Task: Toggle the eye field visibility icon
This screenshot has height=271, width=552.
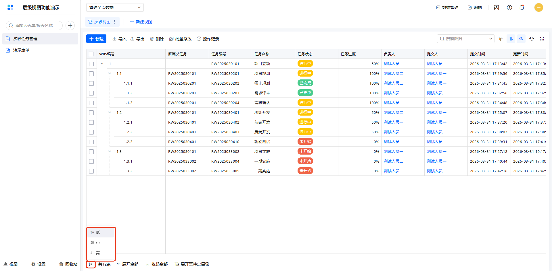Action: tap(521, 39)
